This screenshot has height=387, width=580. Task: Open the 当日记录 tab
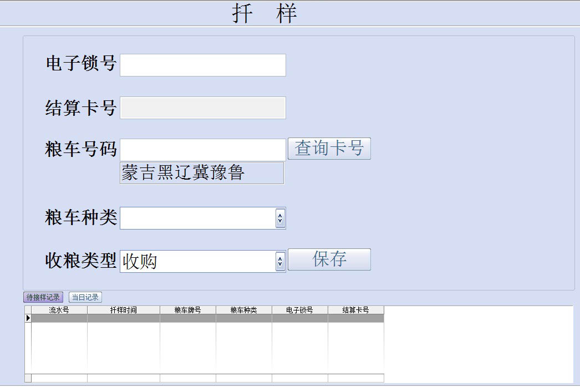tap(85, 297)
